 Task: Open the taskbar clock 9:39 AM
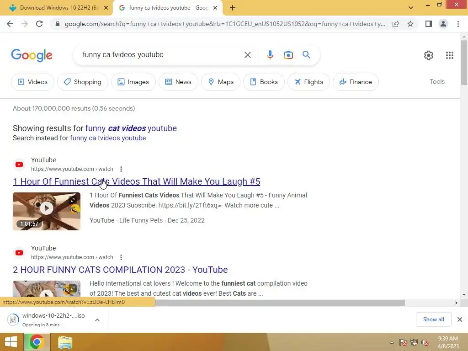coord(448,342)
